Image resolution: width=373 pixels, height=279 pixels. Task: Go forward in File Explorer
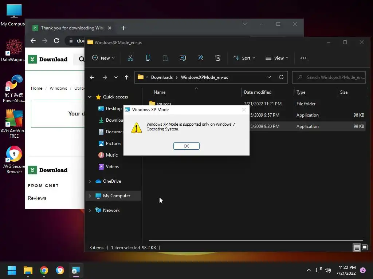coord(105,77)
